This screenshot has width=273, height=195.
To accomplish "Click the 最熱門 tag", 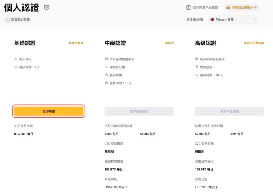I will point(169,43).
